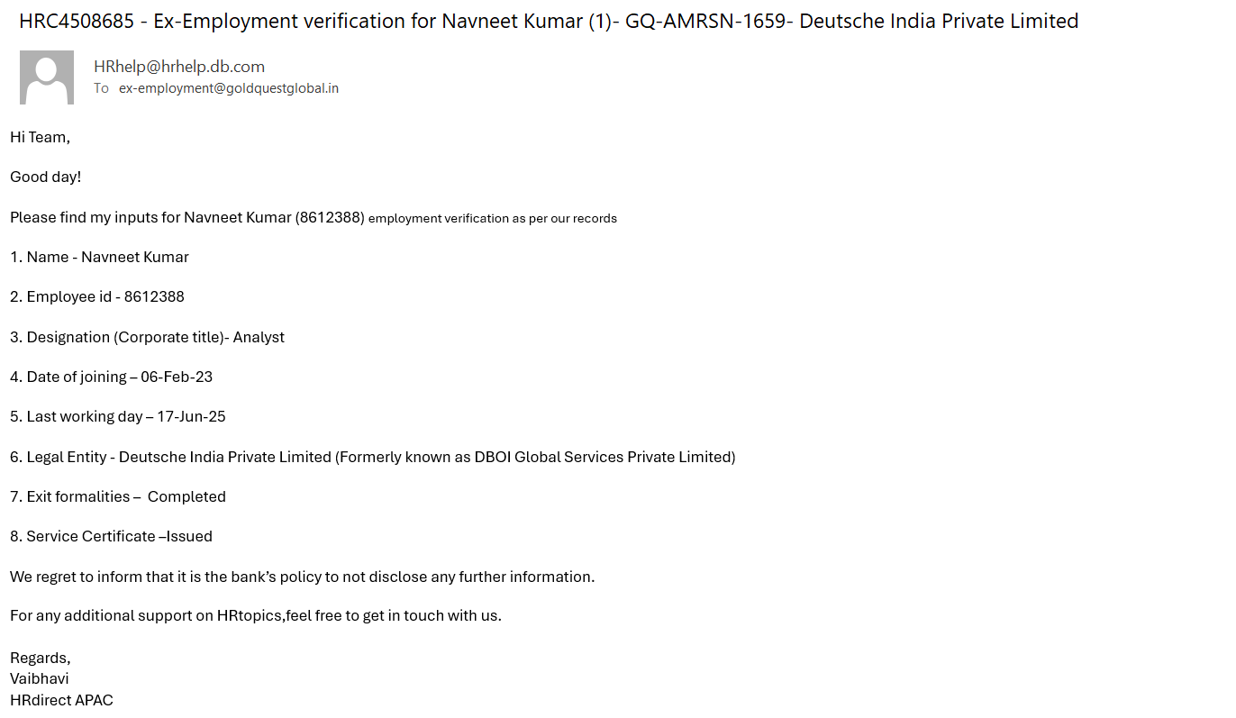Click the email subject line starting HRC4508685
This screenshot has height=718, width=1236.
click(x=548, y=22)
